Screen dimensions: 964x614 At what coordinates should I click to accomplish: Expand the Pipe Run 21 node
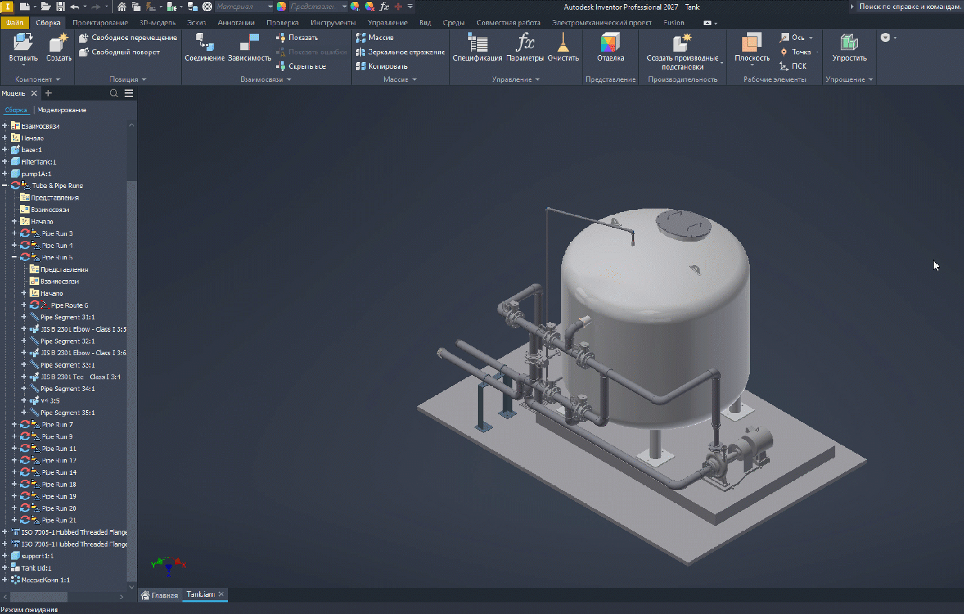click(14, 520)
